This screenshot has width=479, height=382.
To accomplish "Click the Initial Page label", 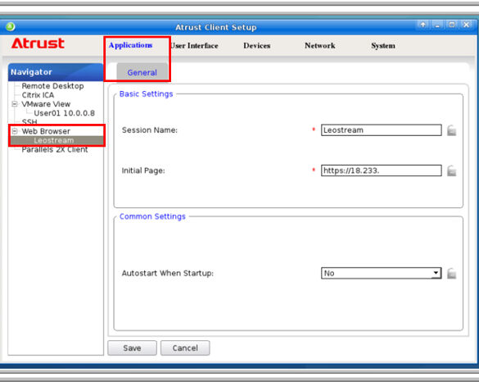I will [x=143, y=171].
